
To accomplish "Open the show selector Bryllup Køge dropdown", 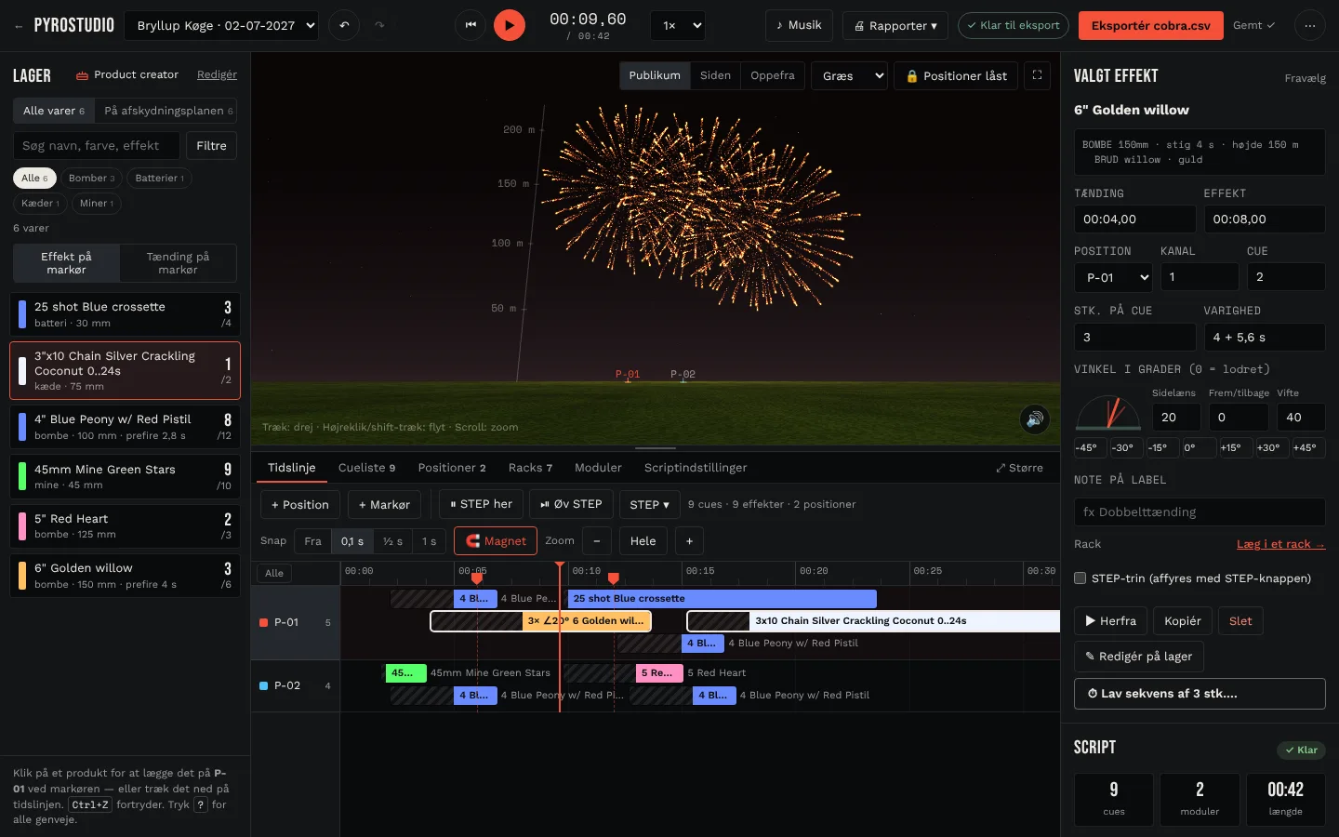I will (x=221, y=25).
